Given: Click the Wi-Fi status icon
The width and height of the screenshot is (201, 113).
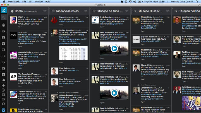Looking at the screenshot, I should point(130,2).
